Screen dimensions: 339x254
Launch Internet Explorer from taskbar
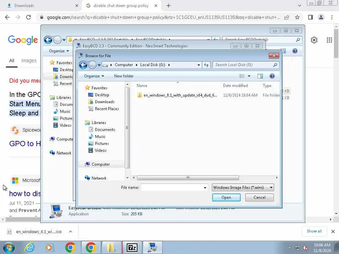pyautogui.click(x=29, y=247)
